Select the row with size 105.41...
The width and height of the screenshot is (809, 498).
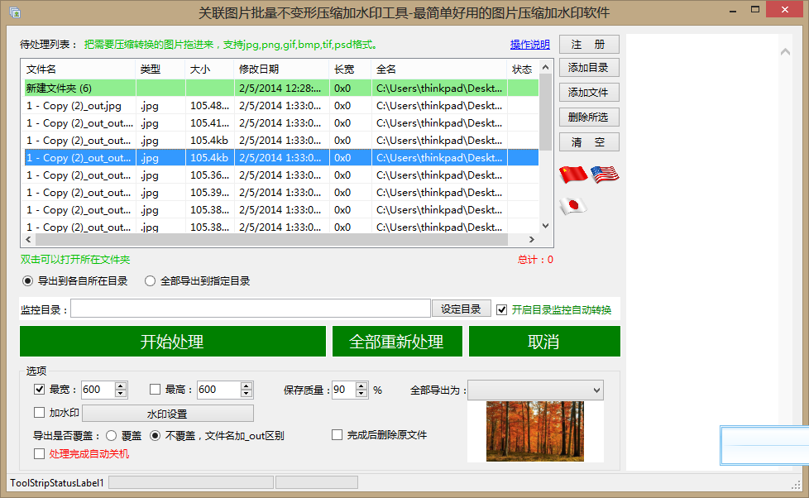click(x=281, y=123)
